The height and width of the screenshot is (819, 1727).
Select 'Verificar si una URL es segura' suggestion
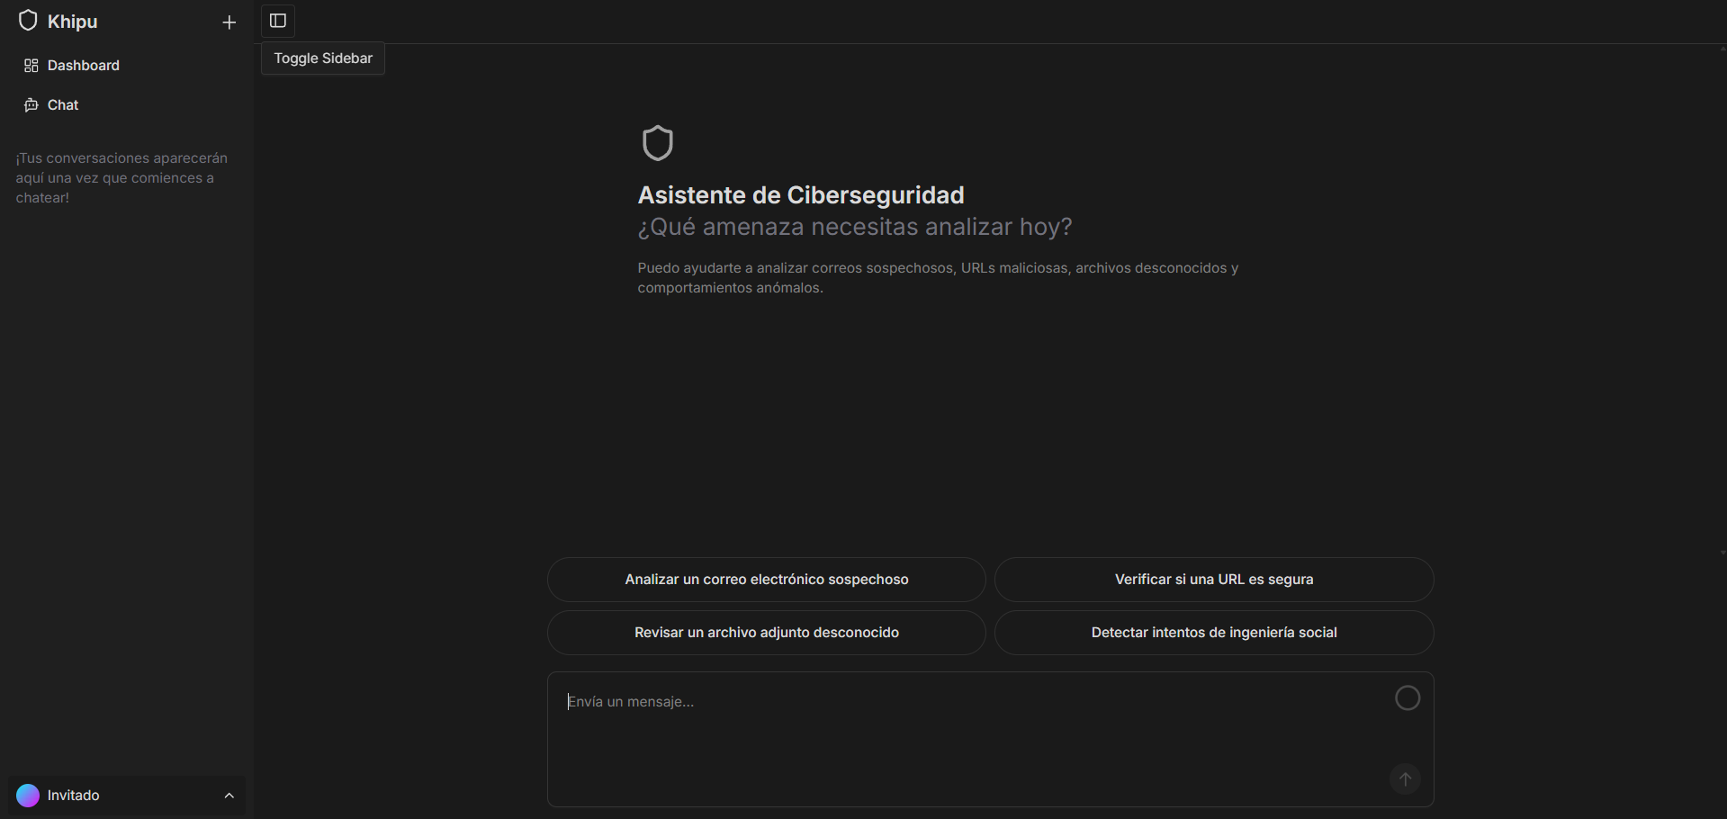[x=1214, y=580]
